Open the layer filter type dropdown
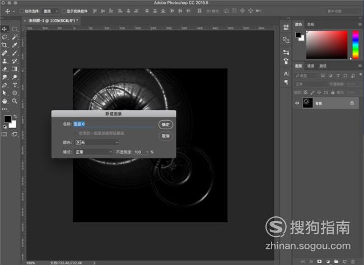 [x=306, y=75]
